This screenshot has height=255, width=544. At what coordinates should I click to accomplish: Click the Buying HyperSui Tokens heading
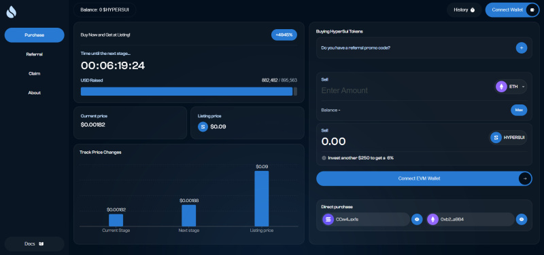339,31
